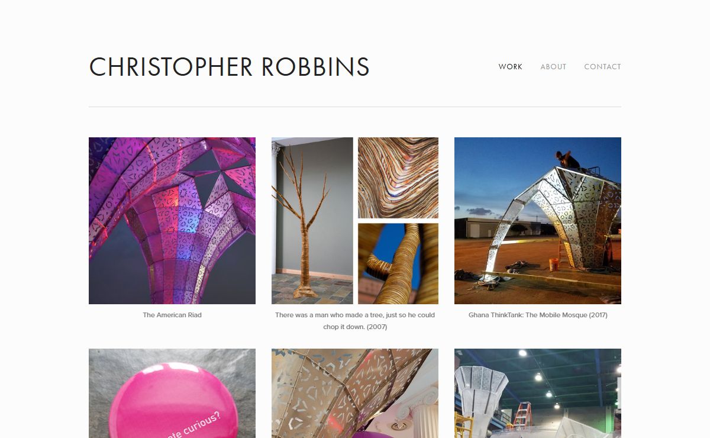Go to the ABOUT page

(553, 67)
